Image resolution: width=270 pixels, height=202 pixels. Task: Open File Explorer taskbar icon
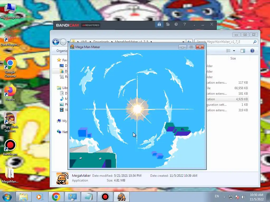coord(23,197)
